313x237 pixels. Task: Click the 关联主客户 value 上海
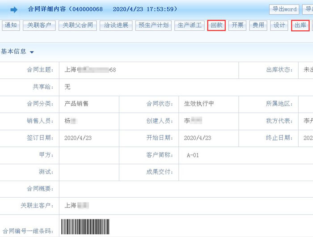[77, 206]
